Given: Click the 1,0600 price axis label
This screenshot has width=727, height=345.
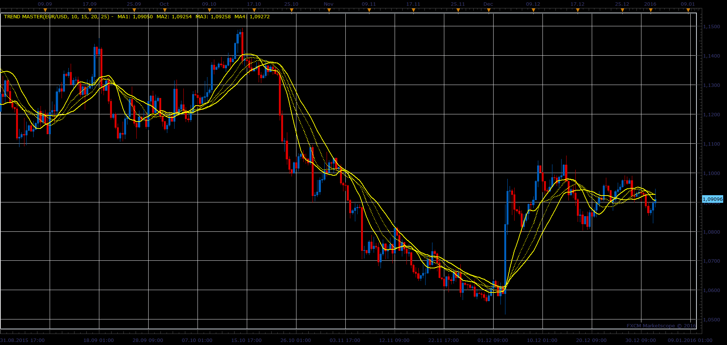Looking at the screenshot, I should [x=711, y=290].
